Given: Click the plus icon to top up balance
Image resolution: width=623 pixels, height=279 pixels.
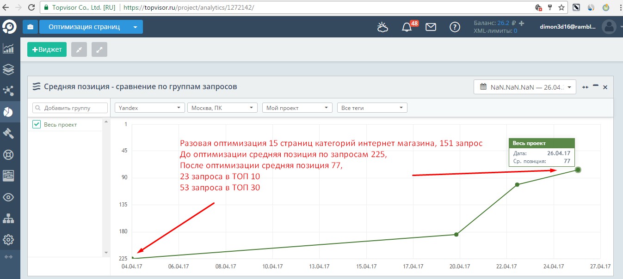Looking at the screenshot, I should tap(521, 23).
